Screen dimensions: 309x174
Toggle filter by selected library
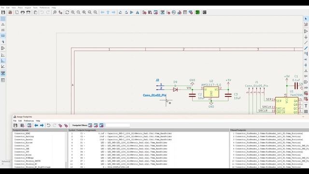pos(101,126)
